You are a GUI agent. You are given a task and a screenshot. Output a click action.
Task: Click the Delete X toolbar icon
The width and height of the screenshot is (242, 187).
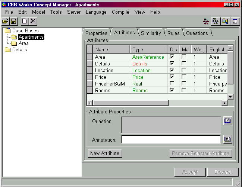click(x=33, y=21)
